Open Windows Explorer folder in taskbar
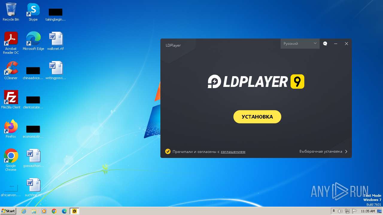The height and width of the screenshot is (215, 383). click(34, 211)
